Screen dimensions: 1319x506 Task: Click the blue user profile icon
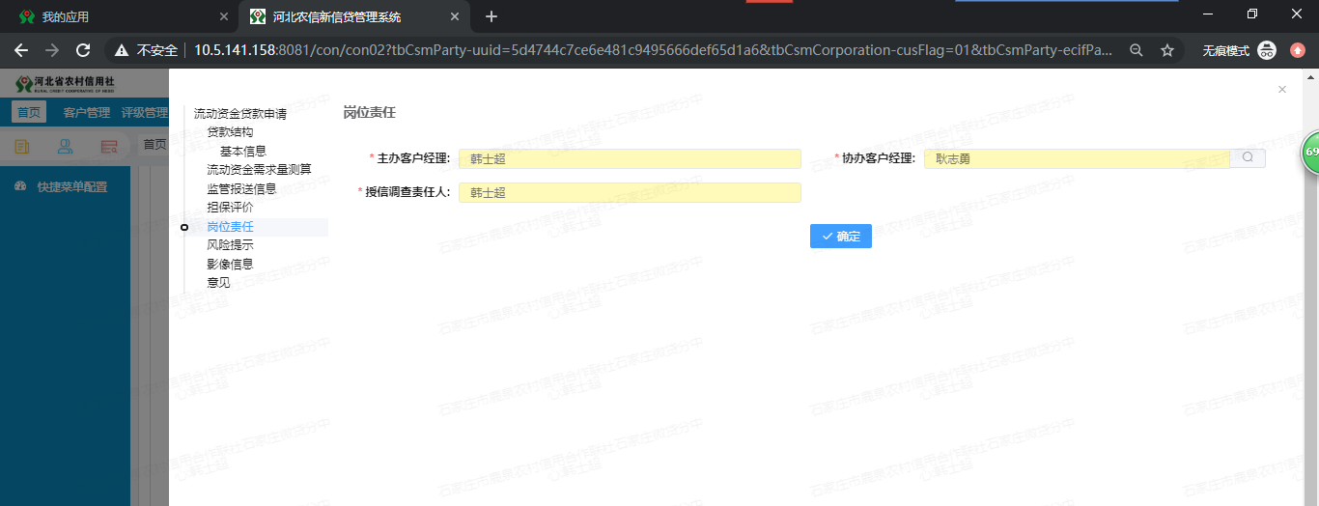coord(66,147)
